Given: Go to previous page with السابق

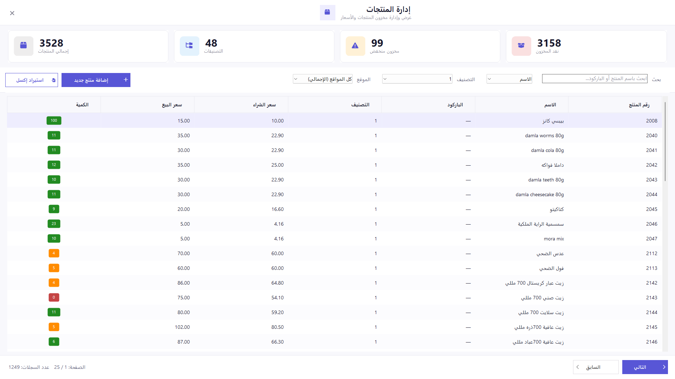Looking at the screenshot, I should (x=596, y=367).
